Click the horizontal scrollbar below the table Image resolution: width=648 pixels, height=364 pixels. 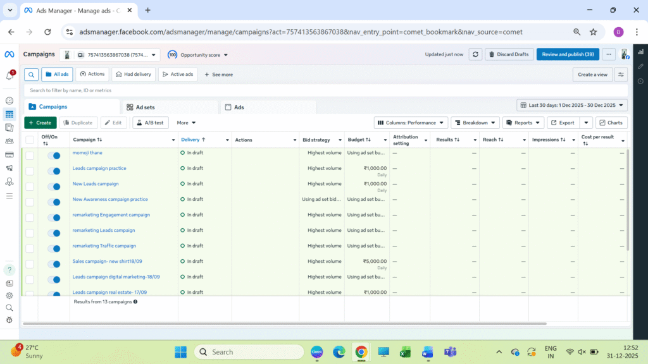(x=285, y=324)
